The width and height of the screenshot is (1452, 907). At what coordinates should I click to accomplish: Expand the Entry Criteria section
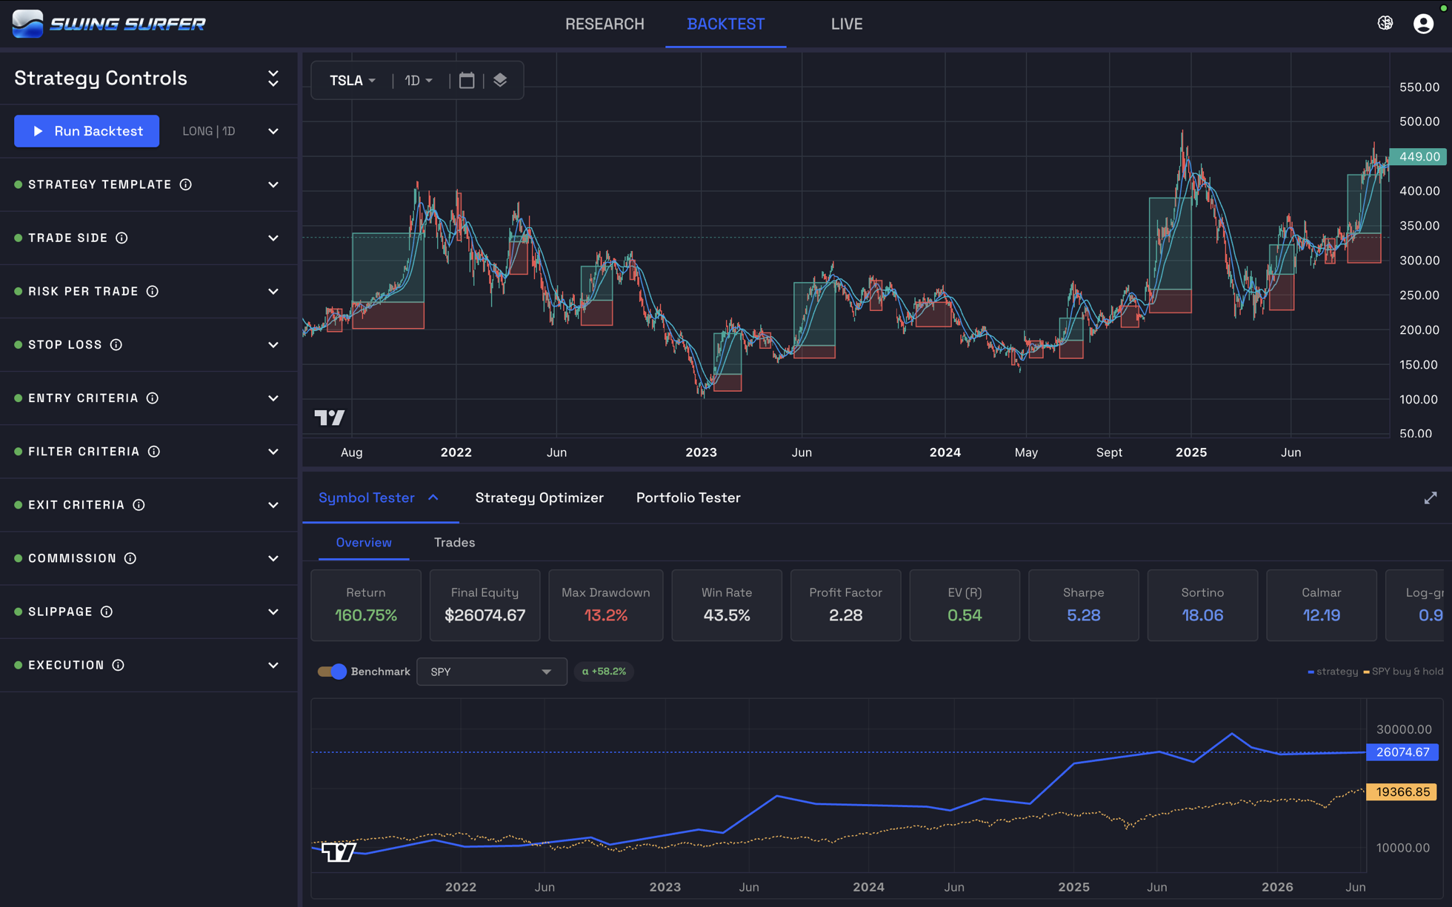[273, 398]
